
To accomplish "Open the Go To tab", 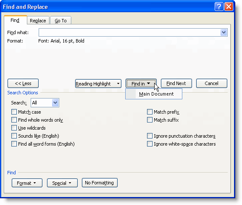I will click(x=60, y=21).
